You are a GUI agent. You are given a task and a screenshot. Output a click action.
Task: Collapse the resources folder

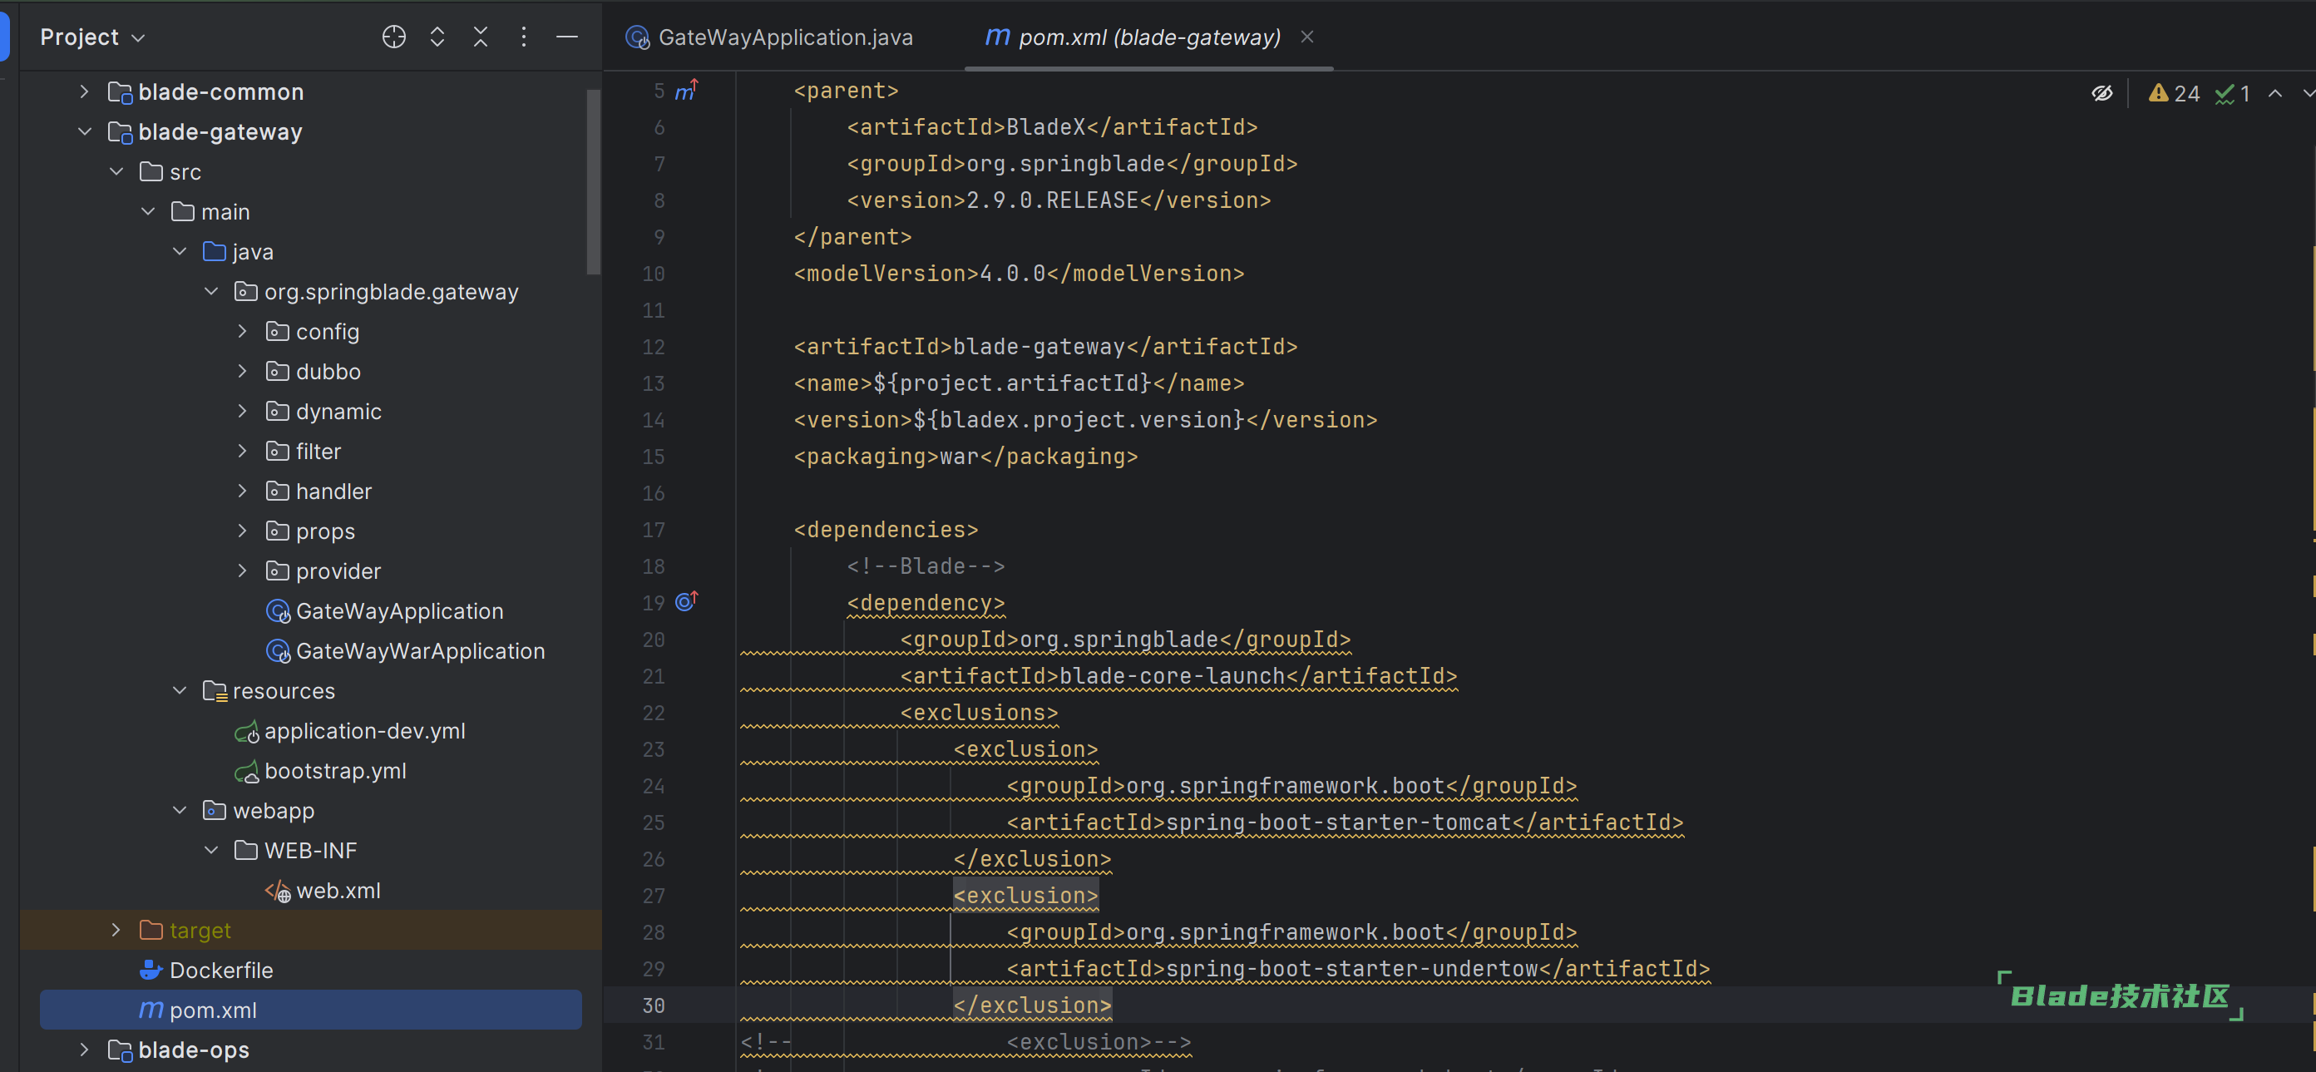point(179,689)
